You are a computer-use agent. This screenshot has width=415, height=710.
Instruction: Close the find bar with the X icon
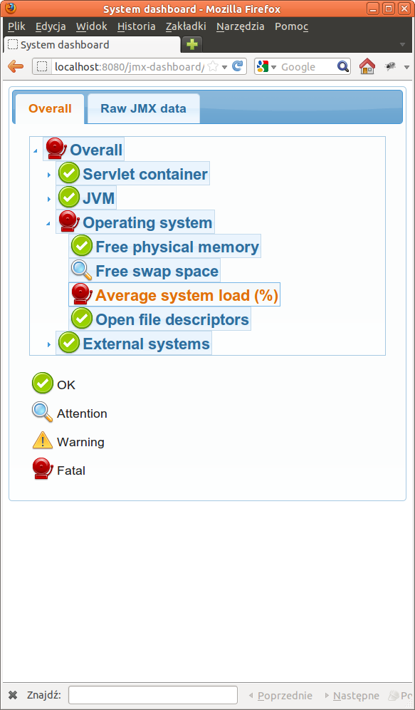pyautogui.click(x=13, y=695)
